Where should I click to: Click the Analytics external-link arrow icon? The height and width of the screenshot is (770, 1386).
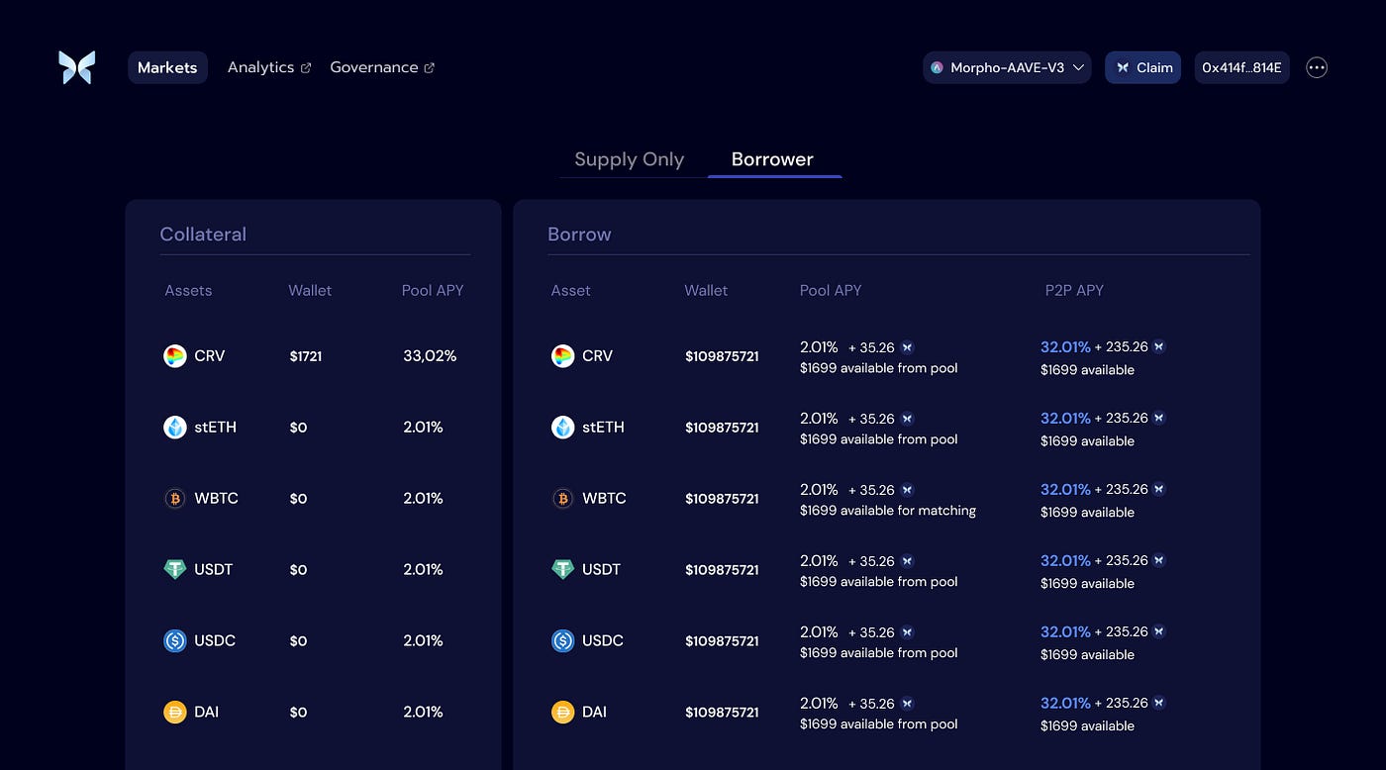[x=306, y=68]
